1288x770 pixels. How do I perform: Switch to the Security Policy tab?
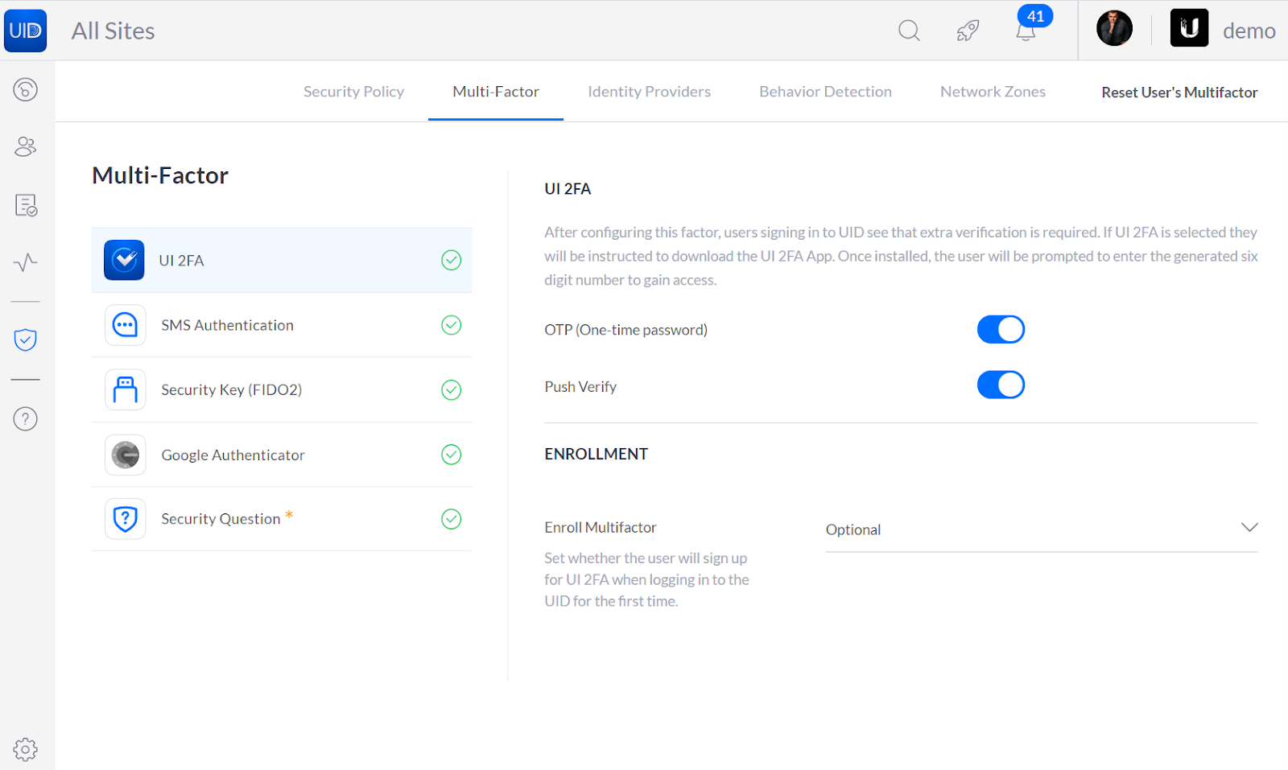click(353, 92)
